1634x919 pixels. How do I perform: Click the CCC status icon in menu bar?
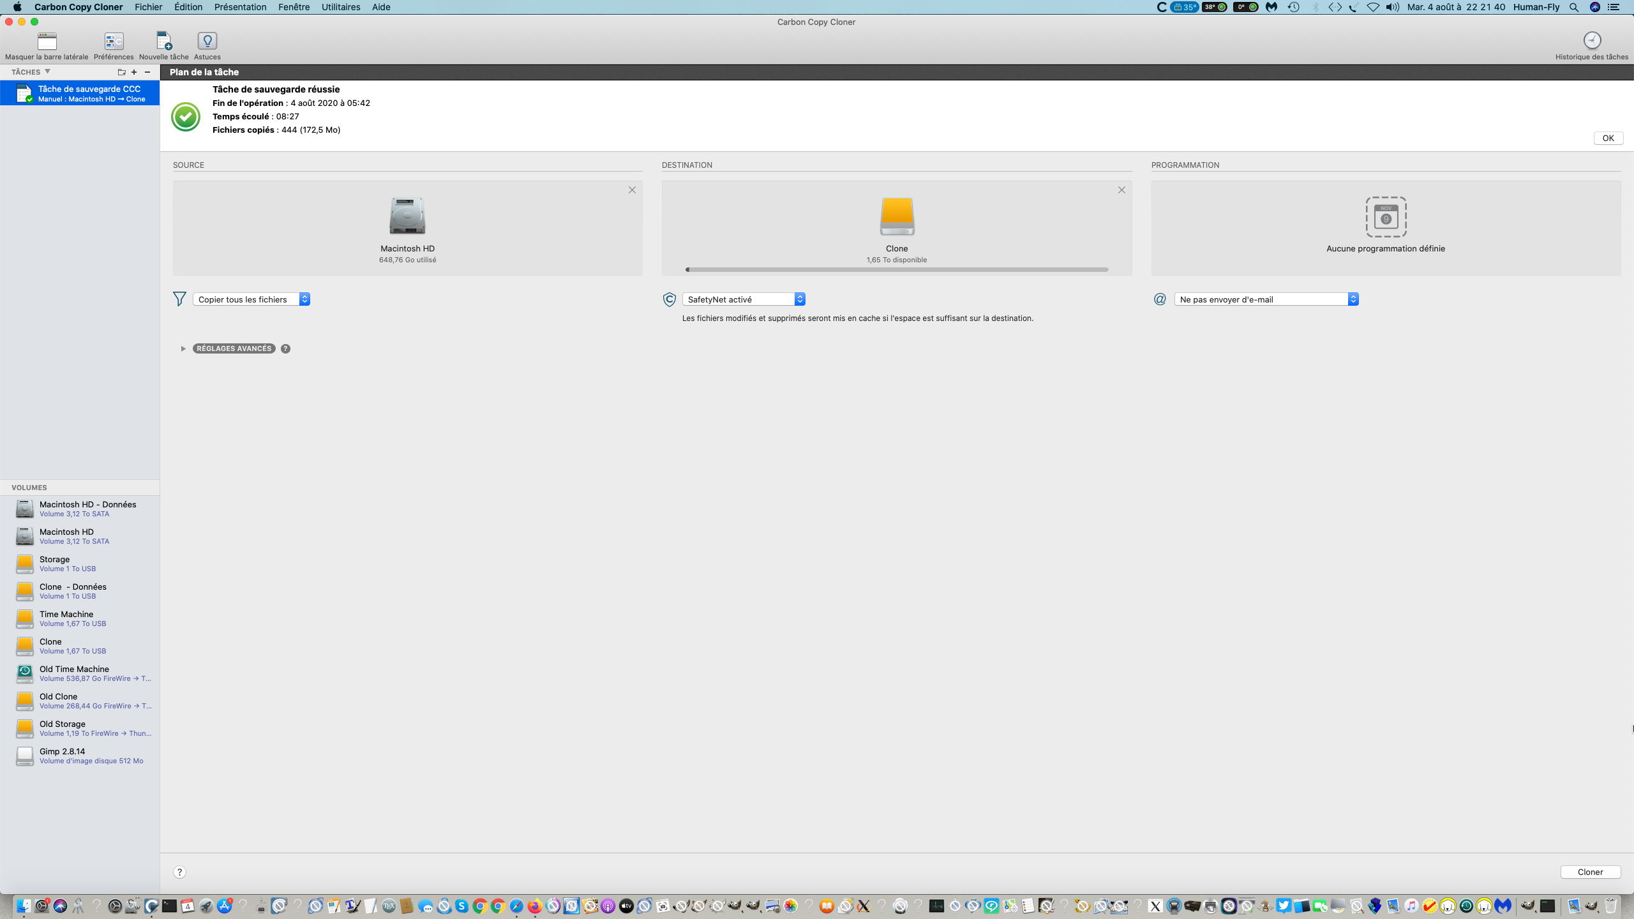coord(1162,7)
